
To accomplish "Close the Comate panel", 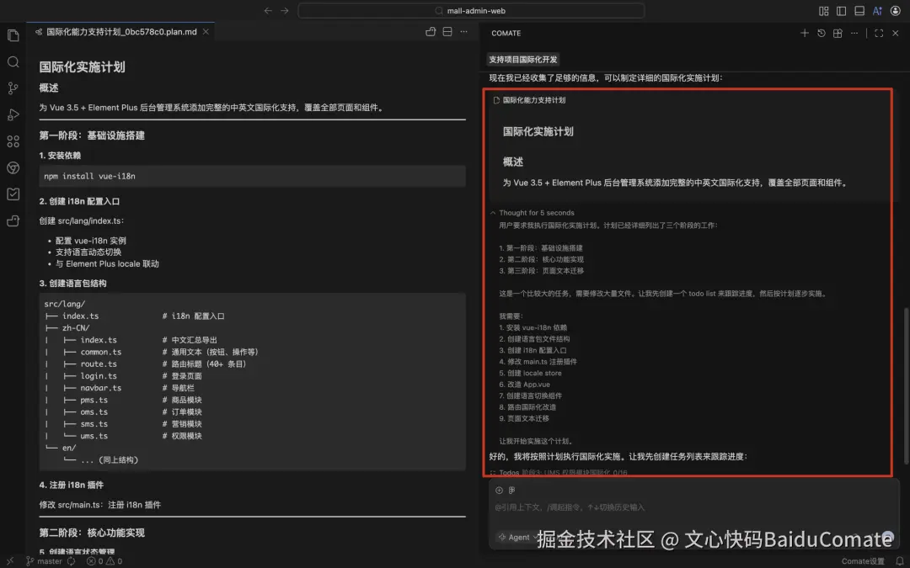I will point(896,33).
